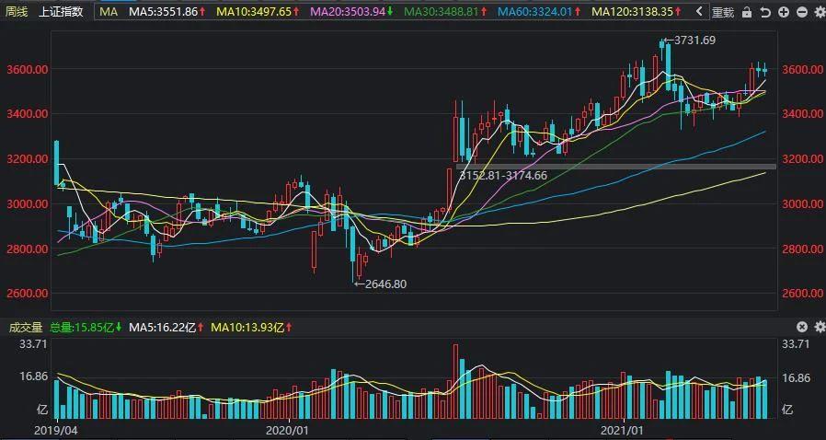Click the 3731.69 high price marker
826x440 pixels.
(693, 41)
